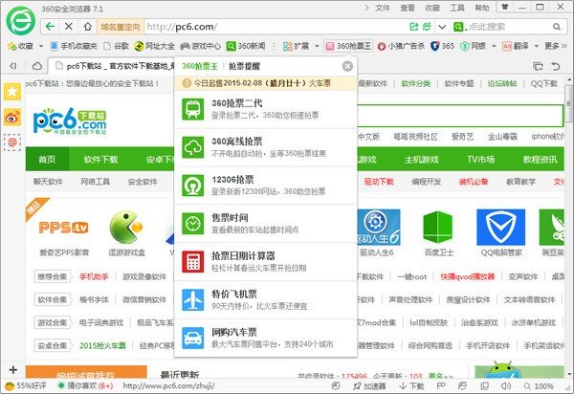Open the sidebar favorites star icon
Viewport: 574px width, 394px height.
12,92
